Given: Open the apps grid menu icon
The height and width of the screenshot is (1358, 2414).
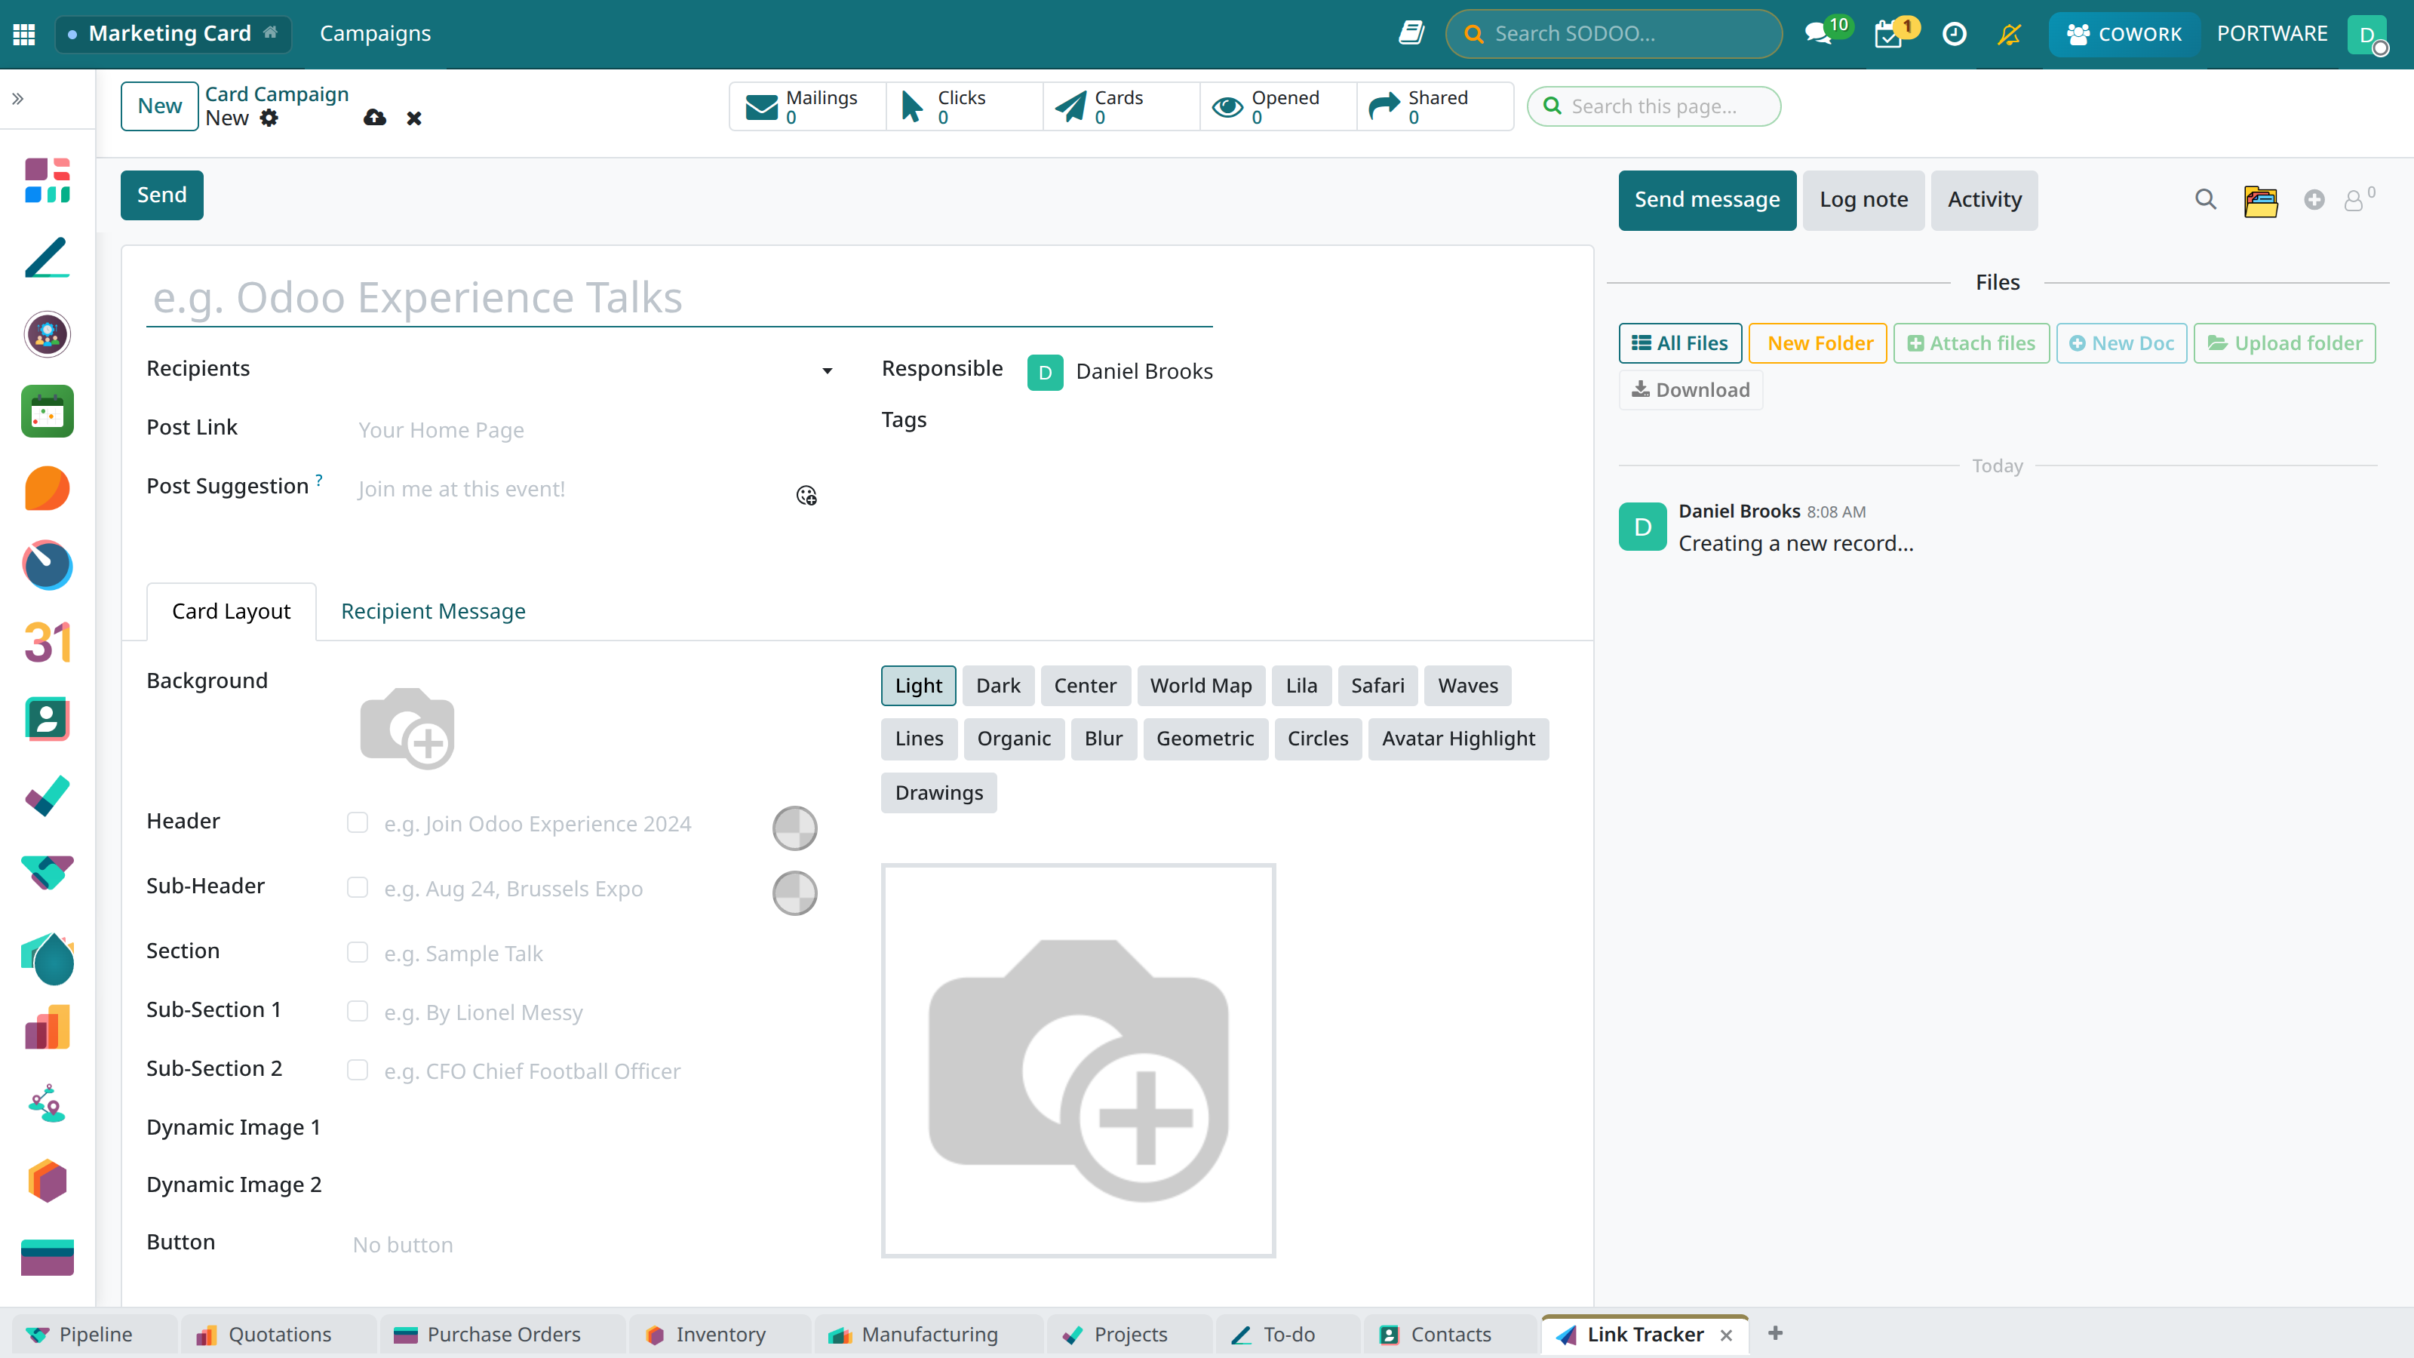Looking at the screenshot, I should point(24,34).
